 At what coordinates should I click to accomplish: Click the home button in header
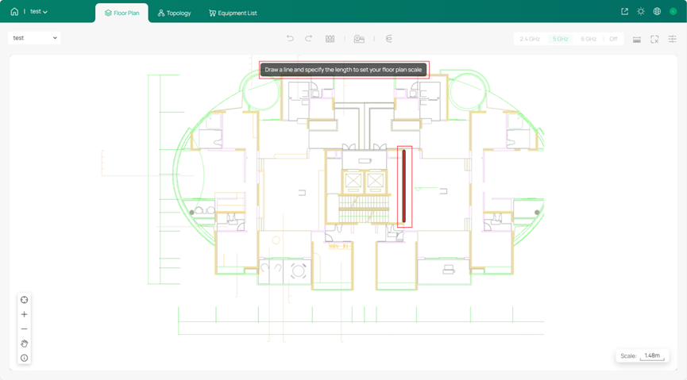coord(14,12)
